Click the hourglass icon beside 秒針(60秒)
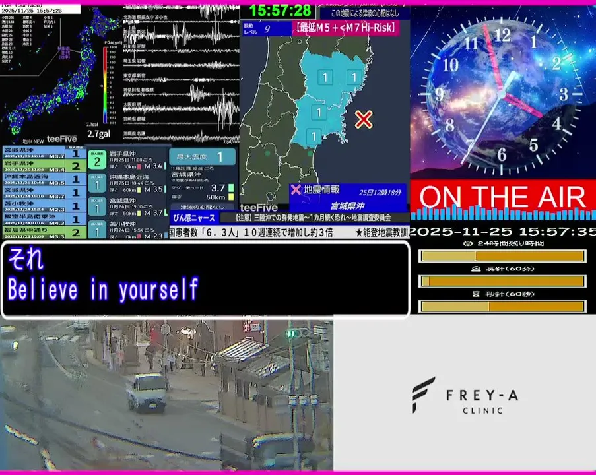Screen dimensions: 596x475 (475, 294)
